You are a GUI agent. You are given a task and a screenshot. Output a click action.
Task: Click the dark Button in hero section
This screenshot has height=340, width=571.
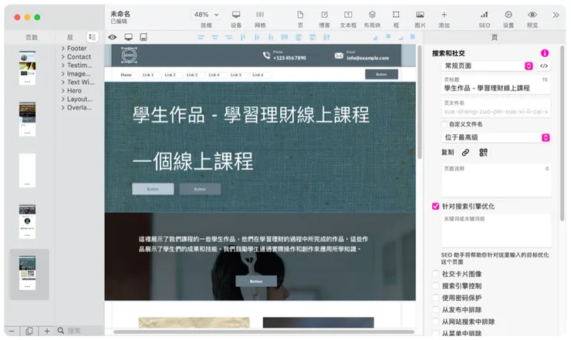click(200, 189)
